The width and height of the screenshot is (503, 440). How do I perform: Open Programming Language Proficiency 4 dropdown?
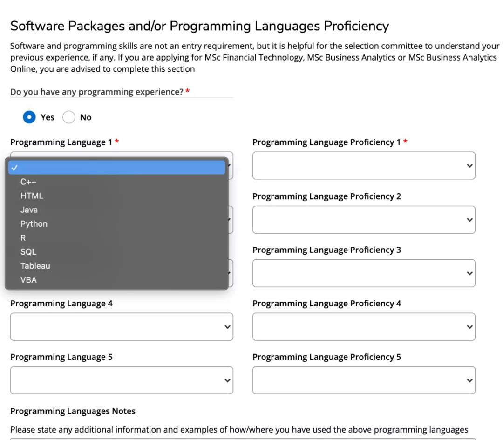point(363,327)
